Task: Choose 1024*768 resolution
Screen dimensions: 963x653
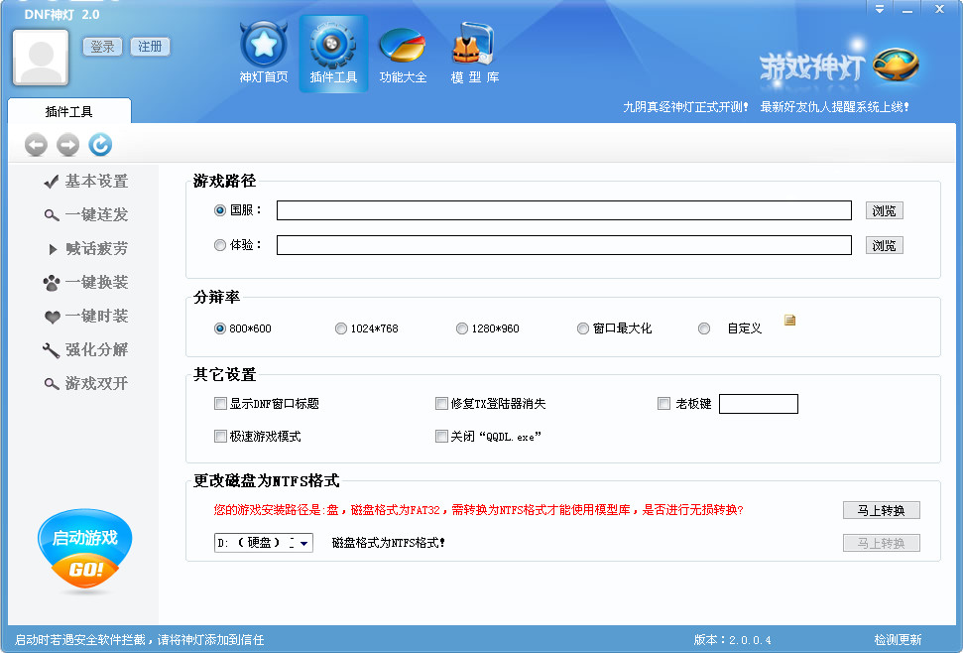Action: (340, 328)
